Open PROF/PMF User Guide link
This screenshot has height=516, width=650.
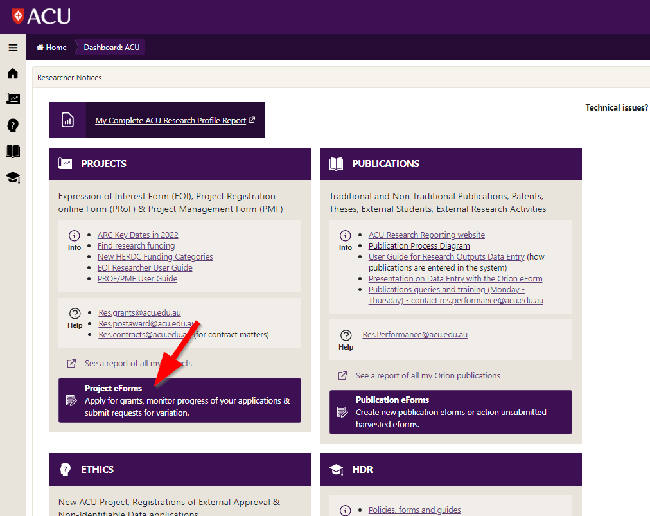pos(137,279)
